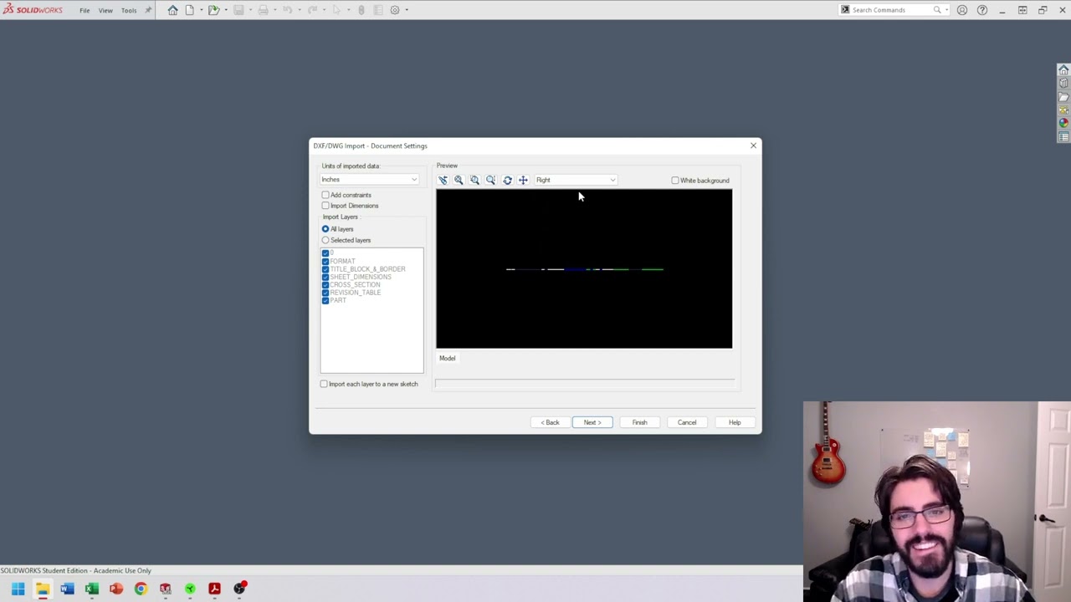The height and width of the screenshot is (602, 1071).
Task: Click the select entities tool in Preview toolbar
Action: 443,180
